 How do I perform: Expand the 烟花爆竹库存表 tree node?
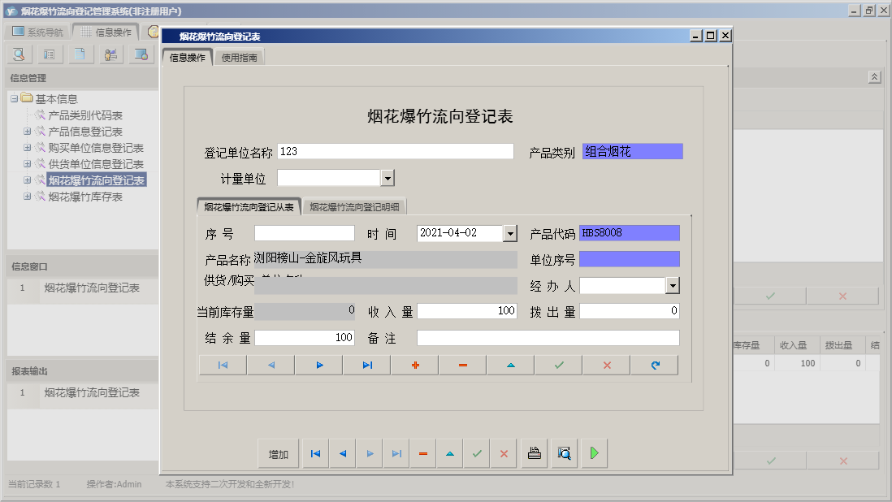click(x=27, y=197)
